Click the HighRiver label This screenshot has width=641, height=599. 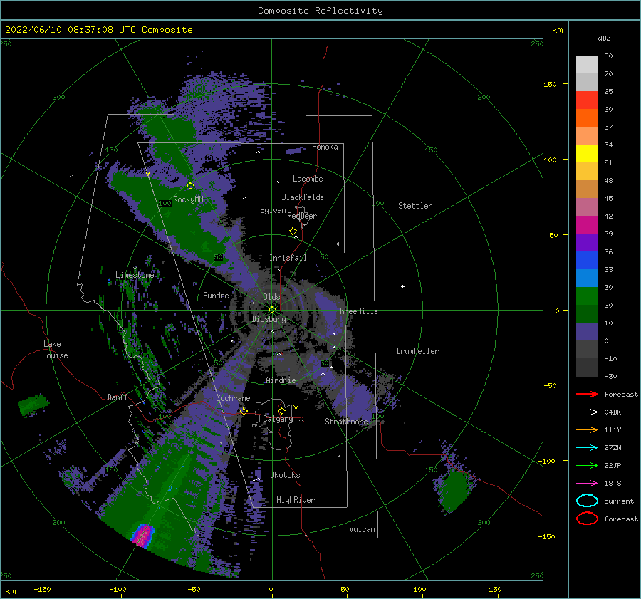tap(296, 500)
